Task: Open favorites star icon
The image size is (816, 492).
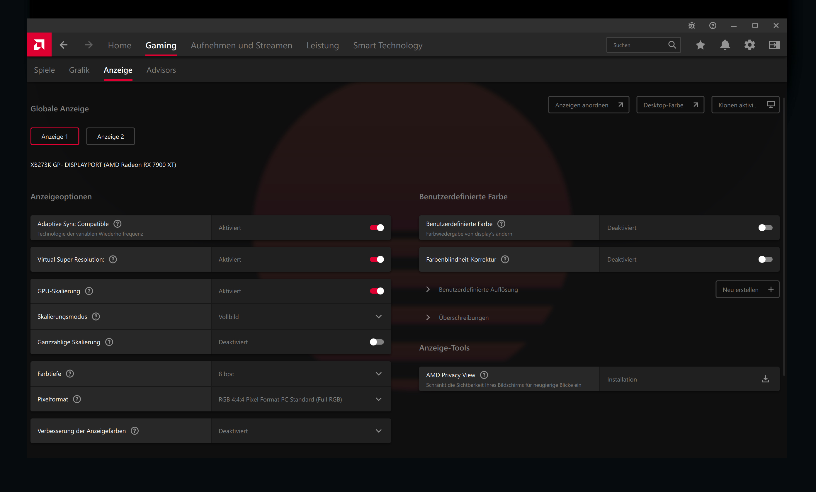Action: point(700,45)
